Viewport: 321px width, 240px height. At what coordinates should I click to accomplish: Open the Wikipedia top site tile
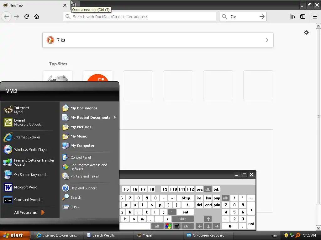pos(58,76)
